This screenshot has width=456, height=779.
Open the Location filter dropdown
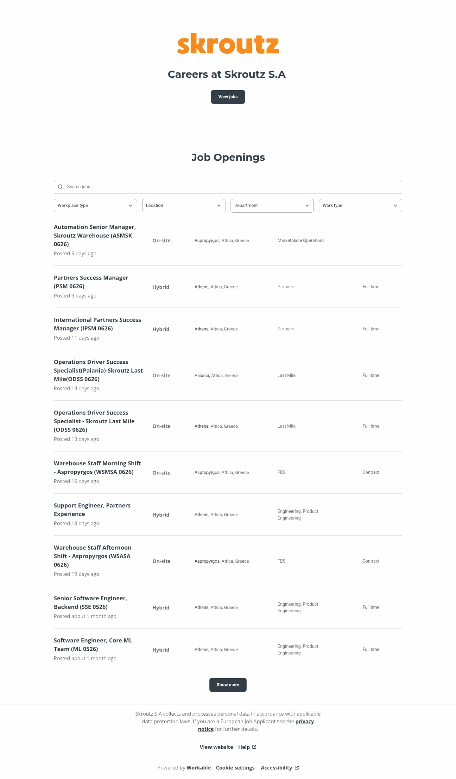click(184, 206)
